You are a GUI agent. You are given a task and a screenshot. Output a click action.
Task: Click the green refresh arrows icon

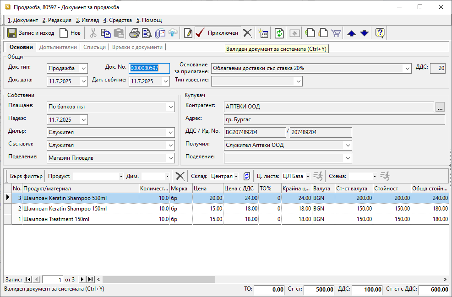[279, 33]
